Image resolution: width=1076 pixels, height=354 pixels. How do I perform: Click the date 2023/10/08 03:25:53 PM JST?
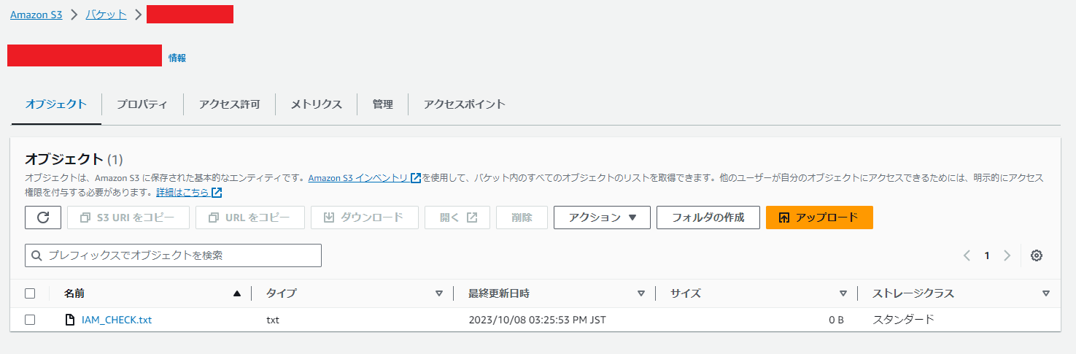click(x=538, y=320)
